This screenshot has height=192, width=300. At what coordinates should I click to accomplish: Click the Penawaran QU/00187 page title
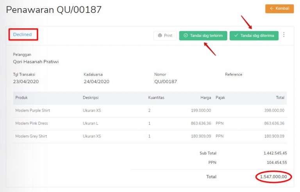pos(54,10)
